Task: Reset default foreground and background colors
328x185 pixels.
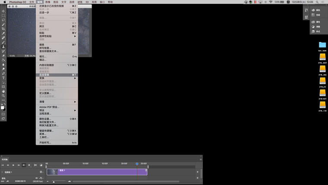Action: [x=2, y=104]
